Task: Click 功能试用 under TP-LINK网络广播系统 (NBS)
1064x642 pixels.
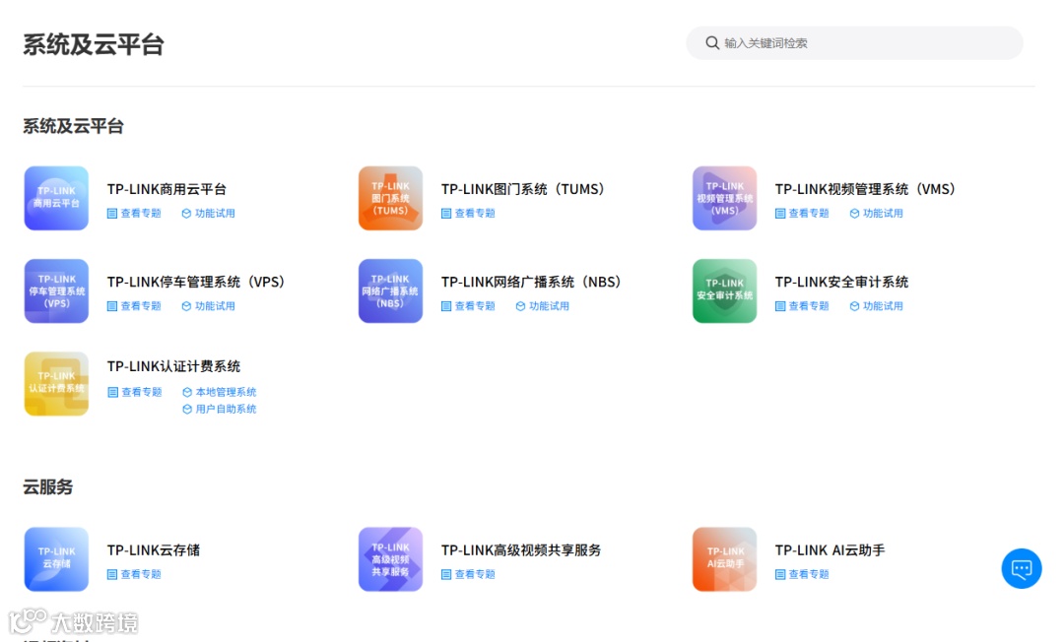Action: coord(542,306)
